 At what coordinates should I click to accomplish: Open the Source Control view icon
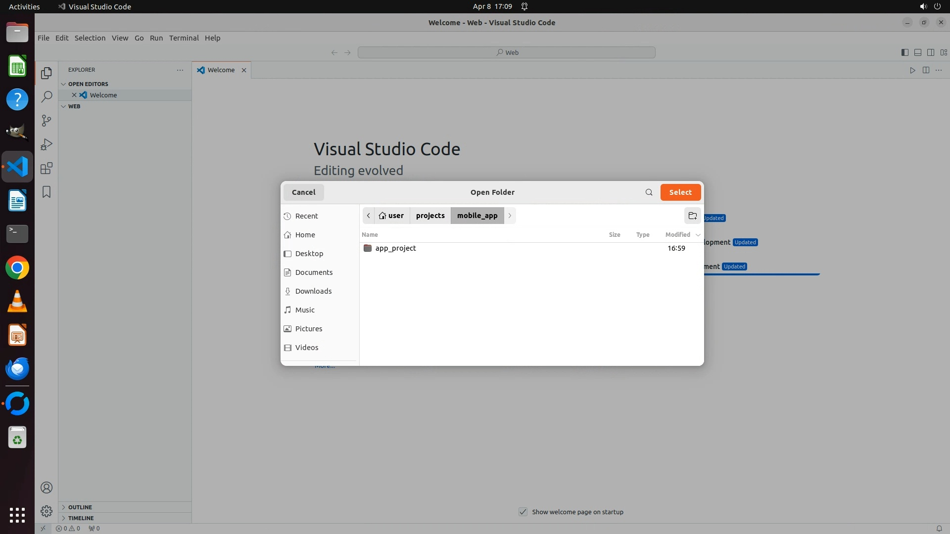[x=47, y=121]
